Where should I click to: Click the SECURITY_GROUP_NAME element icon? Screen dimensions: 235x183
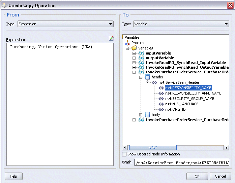[161, 99]
